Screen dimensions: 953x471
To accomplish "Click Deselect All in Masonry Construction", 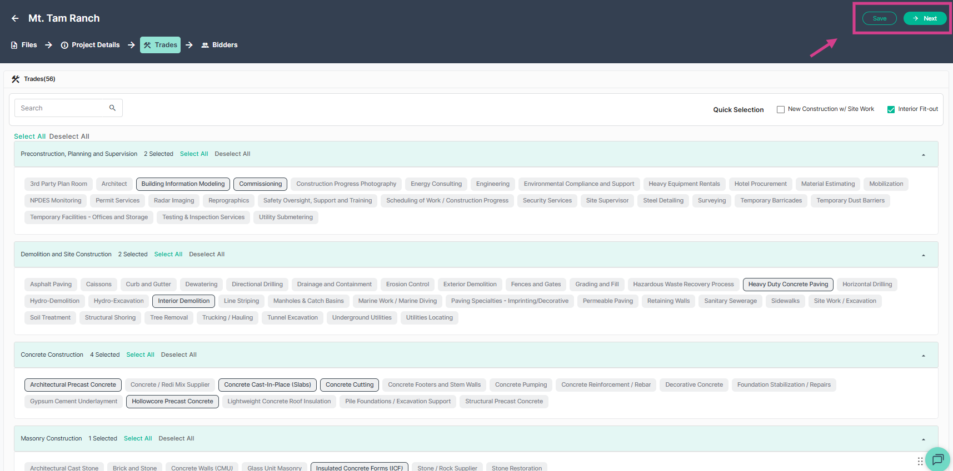I will pyautogui.click(x=176, y=438).
